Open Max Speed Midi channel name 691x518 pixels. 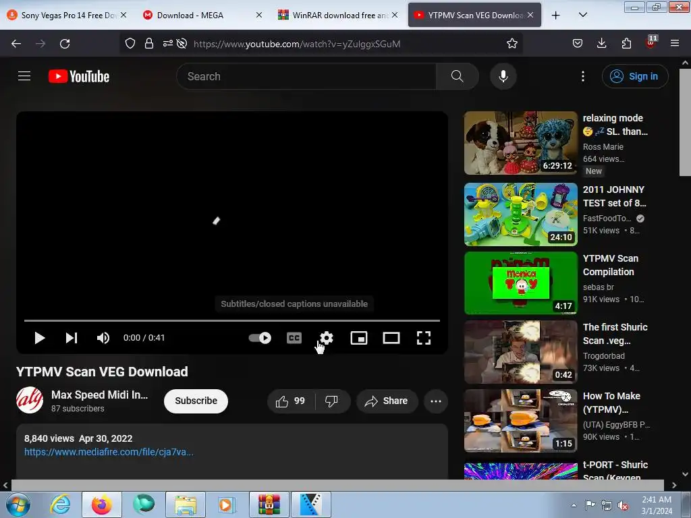tap(100, 395)
